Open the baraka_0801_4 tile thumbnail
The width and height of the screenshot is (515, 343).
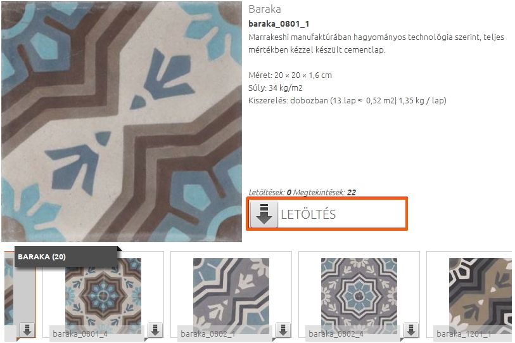pos(103,295)
